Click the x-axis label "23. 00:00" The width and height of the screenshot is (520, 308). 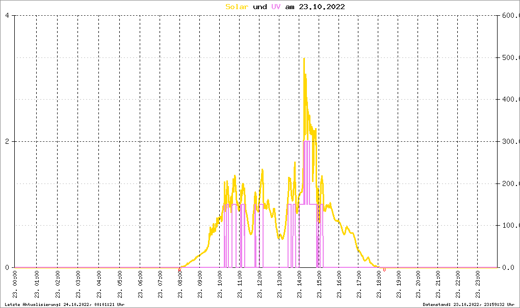coord(15,285)
